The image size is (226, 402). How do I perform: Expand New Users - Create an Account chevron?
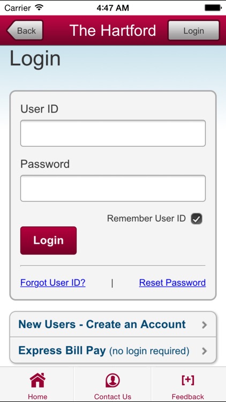click(204, 325)
